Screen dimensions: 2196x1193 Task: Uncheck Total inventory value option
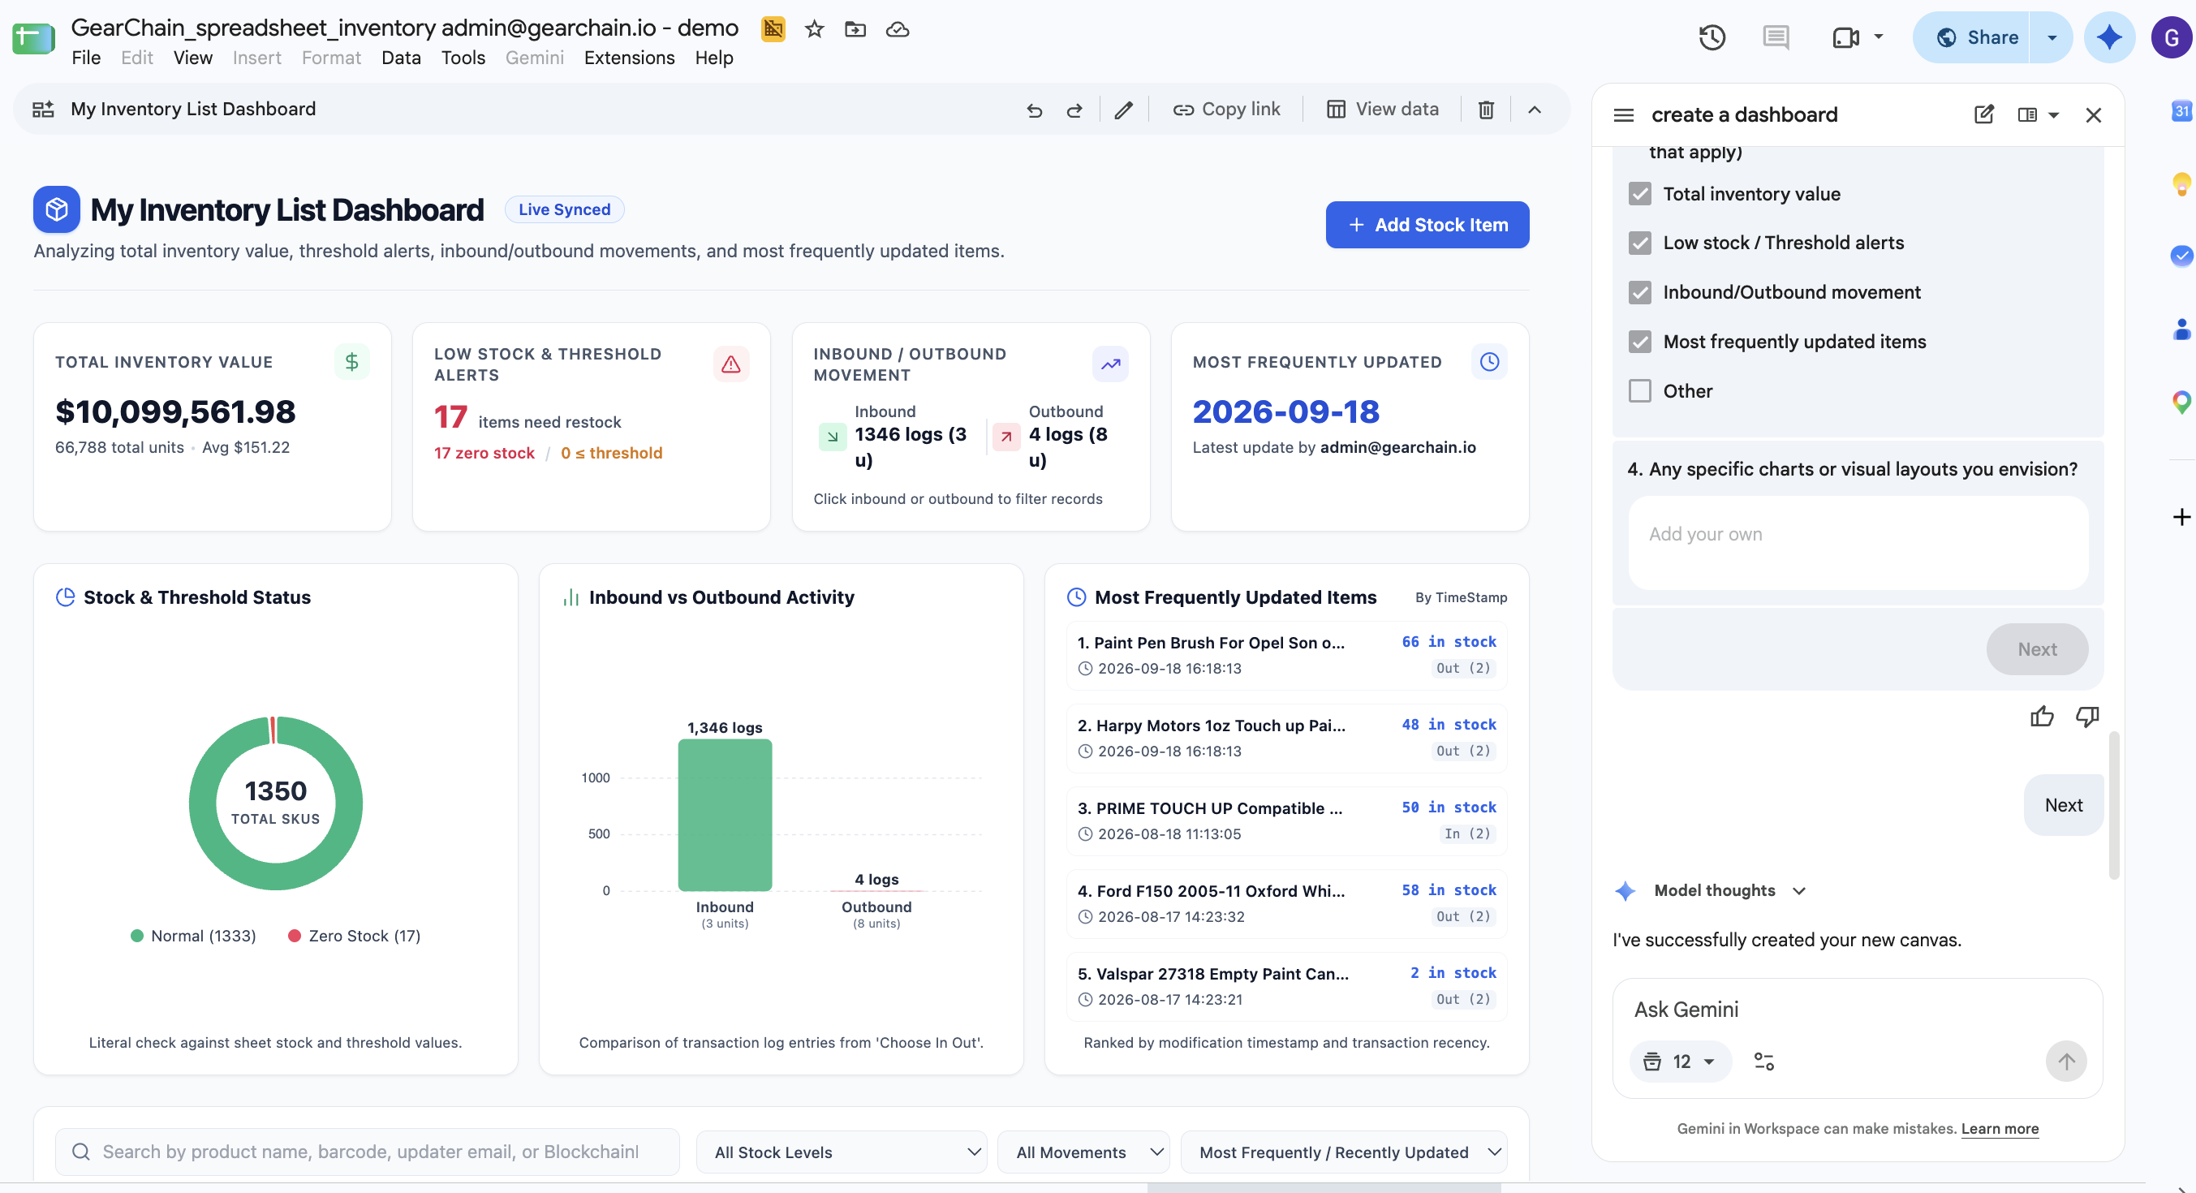[1640, 194]
